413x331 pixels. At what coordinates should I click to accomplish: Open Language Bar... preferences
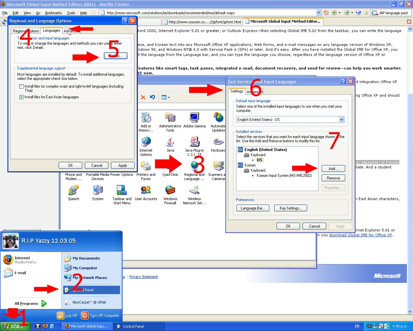[x=253, y=208]
